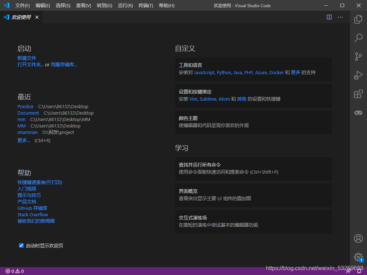Image resolution: width=367 pixels, height=275 pixels.
Task: Open the Manage gear icon with badge
Action: click(x=358, y=257)
